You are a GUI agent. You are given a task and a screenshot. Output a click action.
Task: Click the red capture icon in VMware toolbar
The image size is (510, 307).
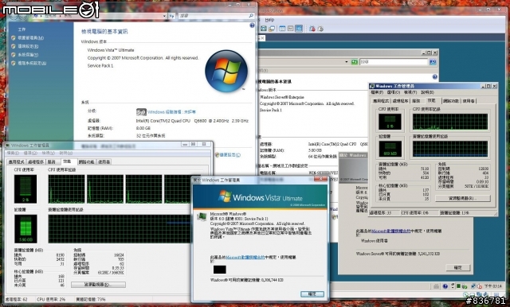point(312,29)
